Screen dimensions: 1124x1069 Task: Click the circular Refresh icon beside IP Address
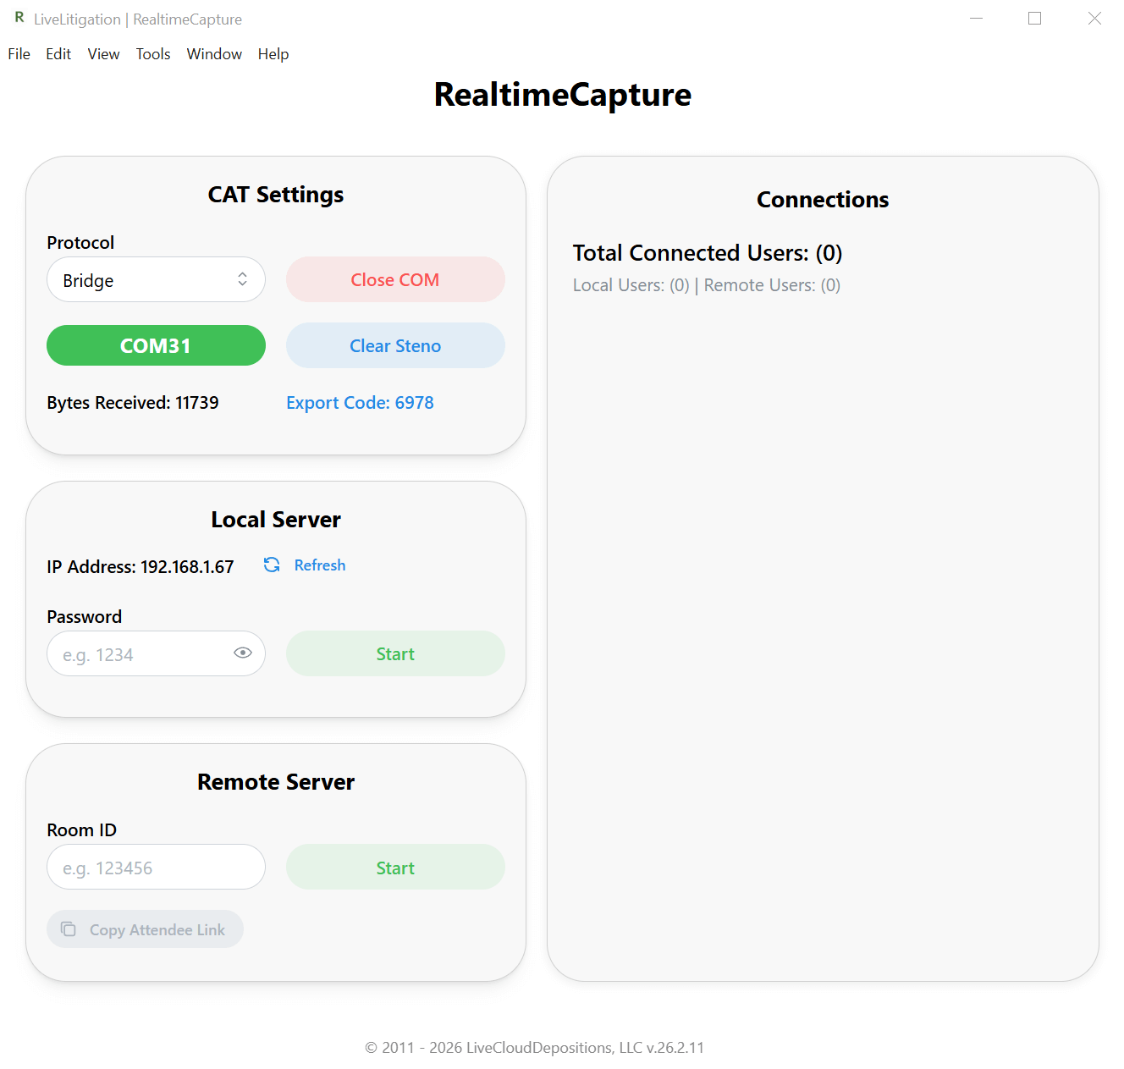[272, 565]
